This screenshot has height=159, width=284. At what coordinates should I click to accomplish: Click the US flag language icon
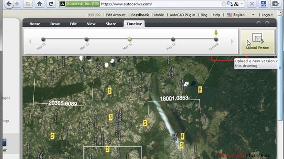[x=229, y=15]
